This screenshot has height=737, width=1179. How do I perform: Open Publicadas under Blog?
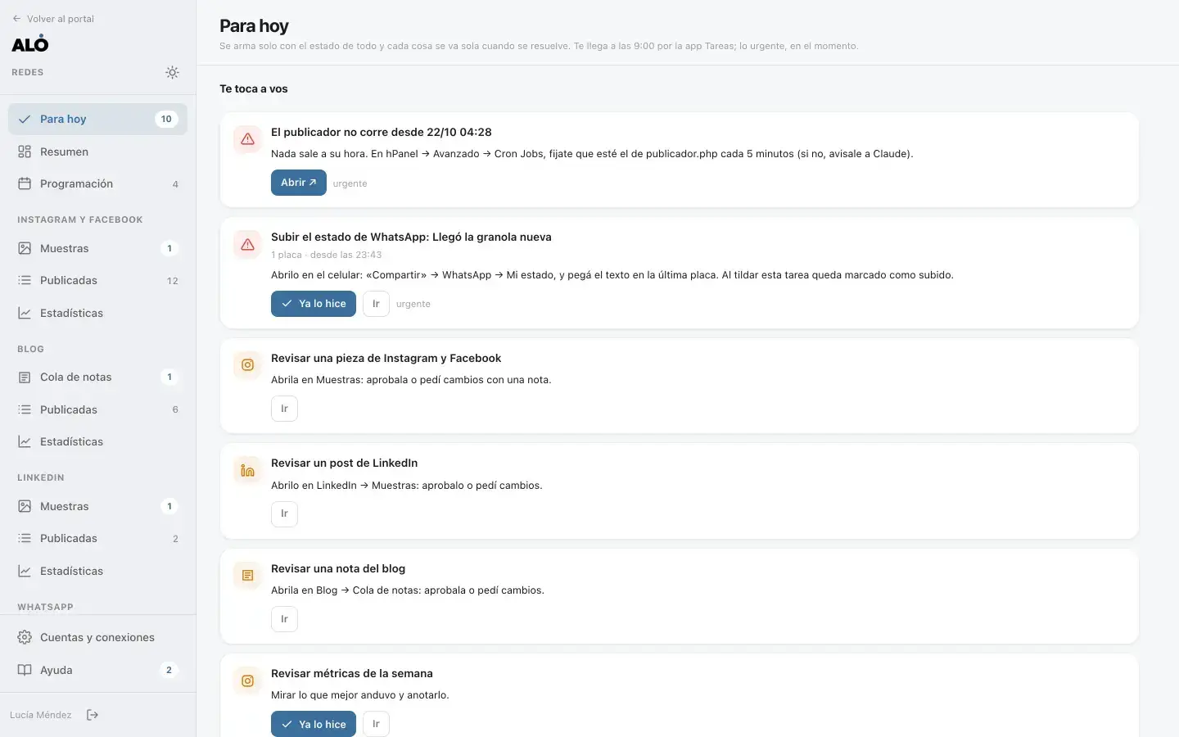97,409
